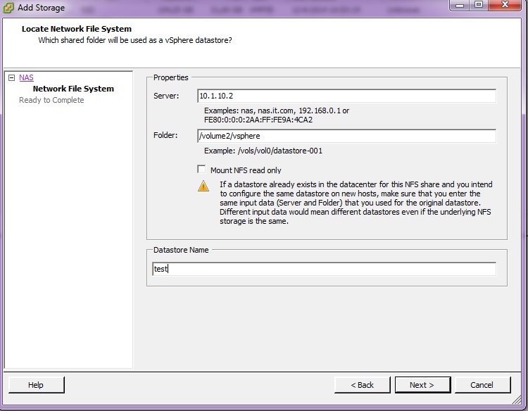Open the NAS wizard step link
Image resolution: width=528 pixels, height=411 pixels.
[26, 77]
